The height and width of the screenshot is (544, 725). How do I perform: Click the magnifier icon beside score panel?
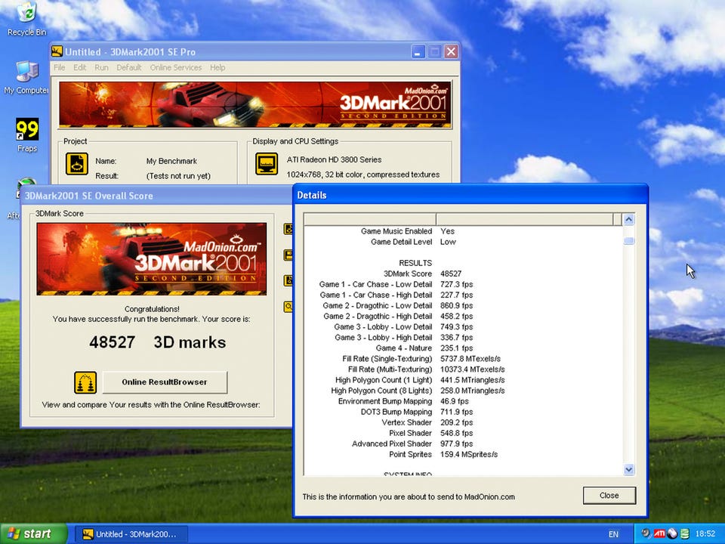pos(288,306)
